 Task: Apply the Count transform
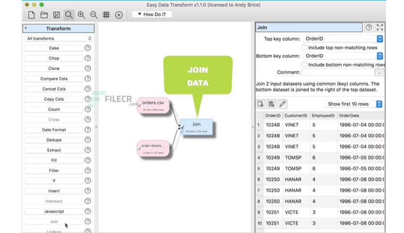coord(54,109)
